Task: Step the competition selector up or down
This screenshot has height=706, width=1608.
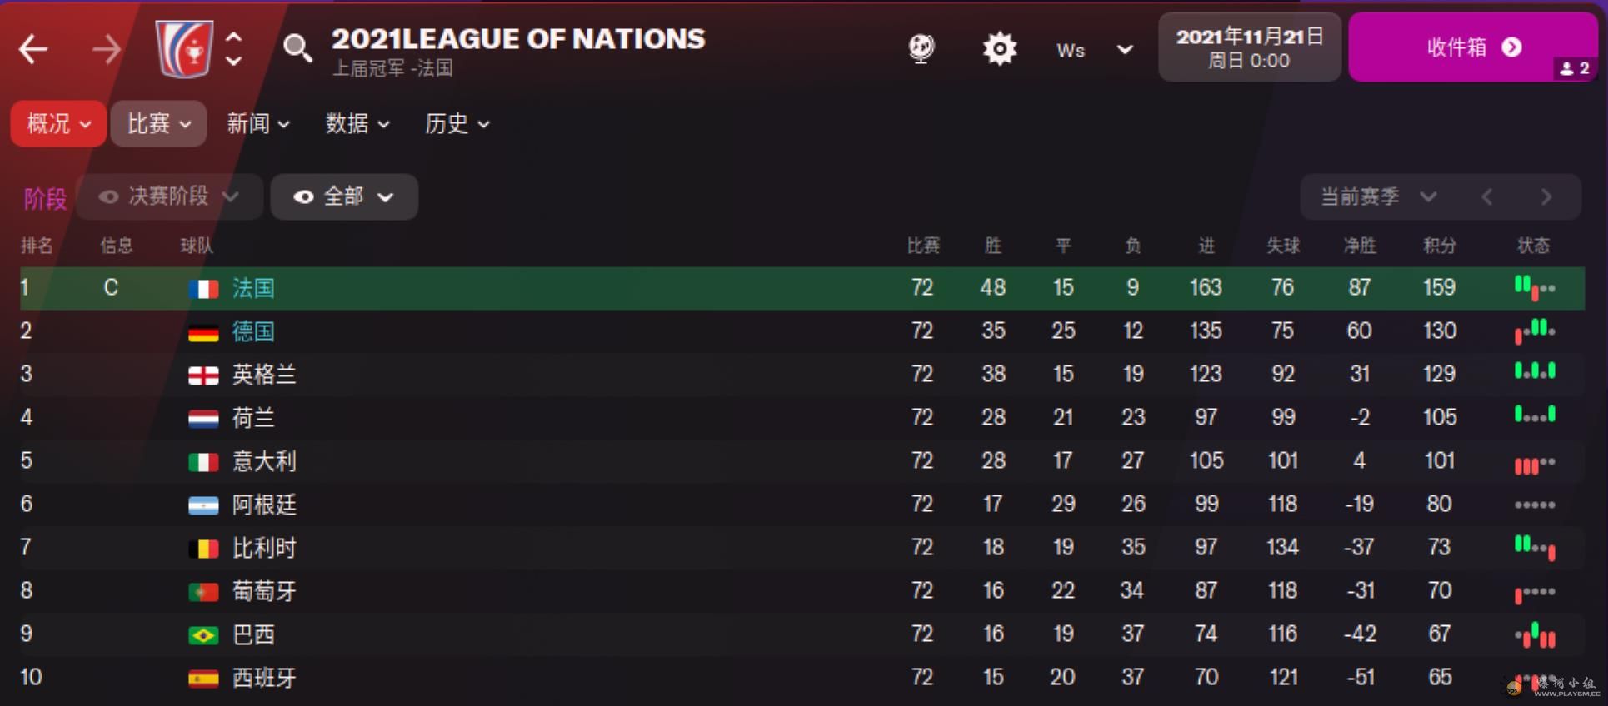Action: point(235,49)
